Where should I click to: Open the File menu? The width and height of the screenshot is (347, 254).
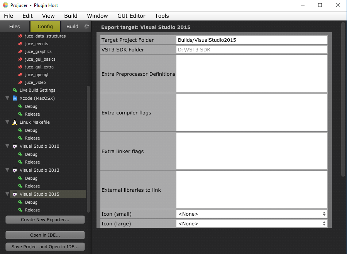pyautogui.click(x=8, y=16)
